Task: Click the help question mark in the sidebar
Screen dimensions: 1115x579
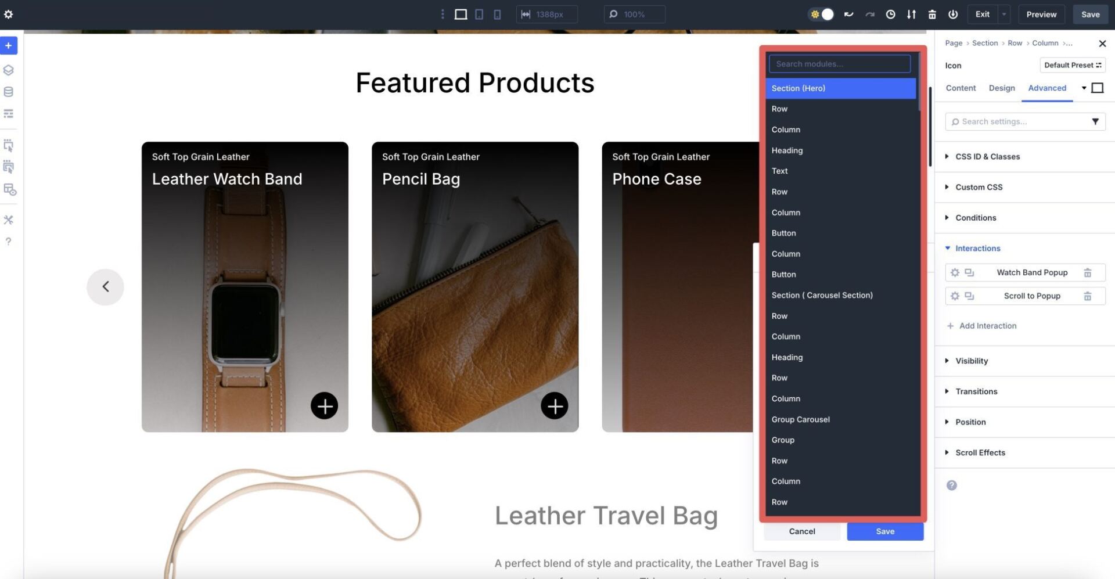Action: 8,241
